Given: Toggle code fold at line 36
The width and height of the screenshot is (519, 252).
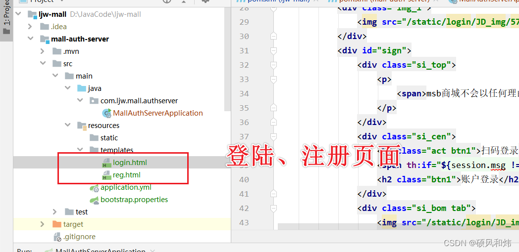Looking at the screenshot, I should (273, 122).
